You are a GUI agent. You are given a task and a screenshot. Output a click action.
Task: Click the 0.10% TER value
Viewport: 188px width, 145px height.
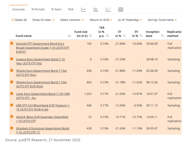coord(104,59)
